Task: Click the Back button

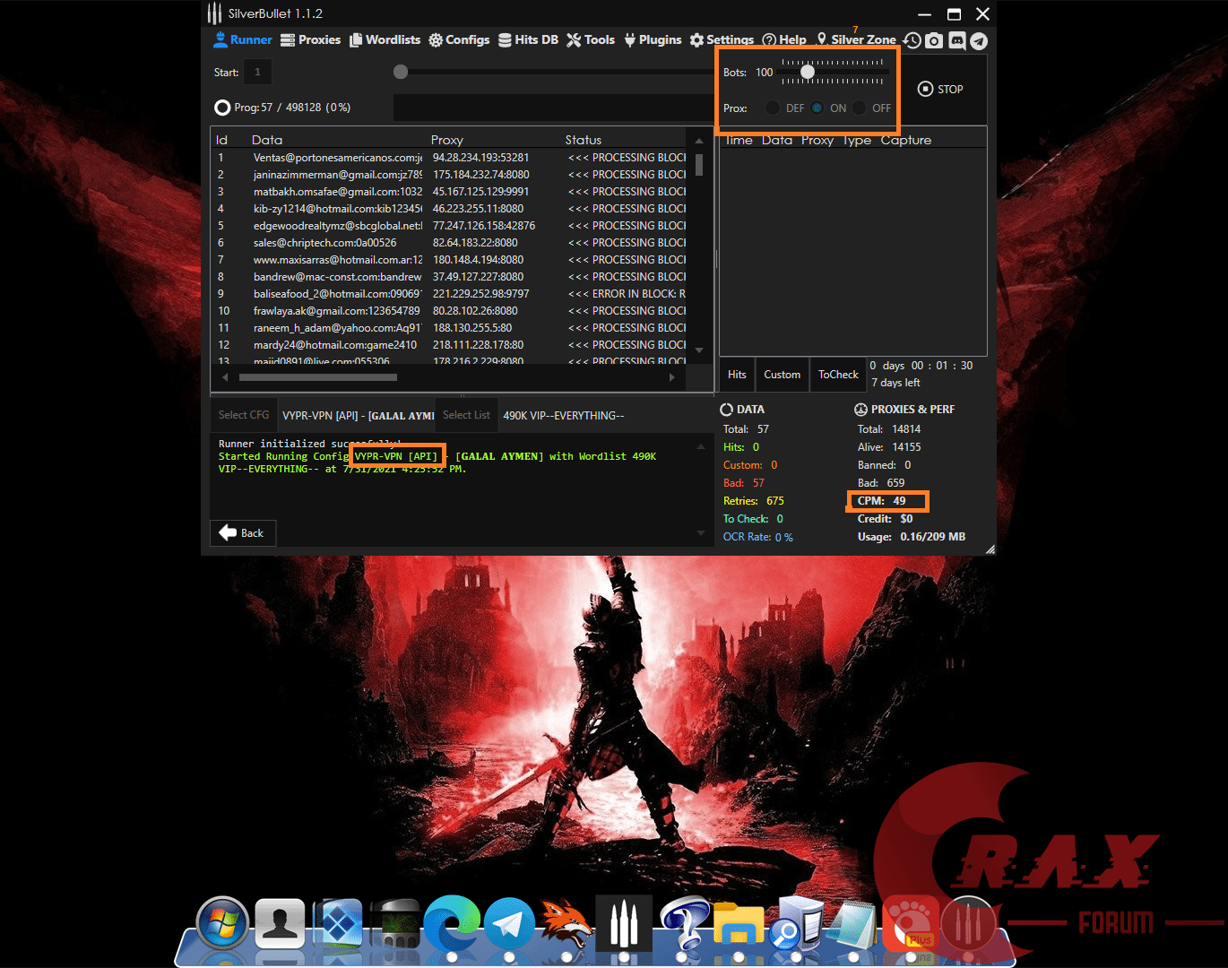Action: pyautogui.click(x=243, y=533)
